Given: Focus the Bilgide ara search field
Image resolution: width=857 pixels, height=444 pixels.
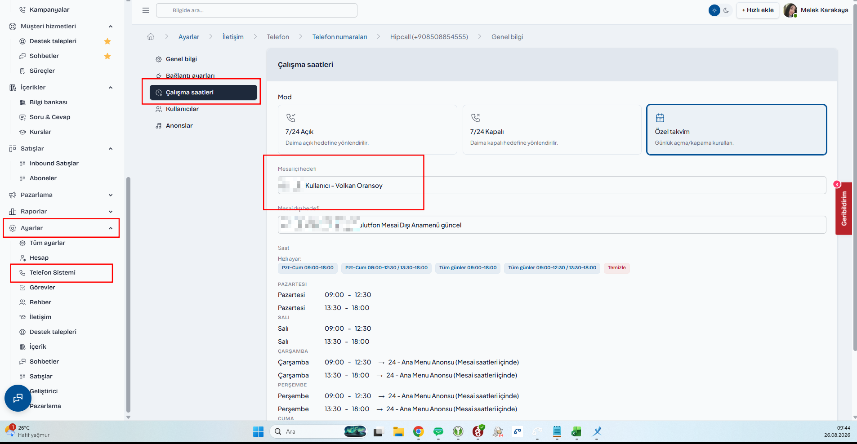Looking at the screenshot, I should pyautogui.click(x=257, y=10).
